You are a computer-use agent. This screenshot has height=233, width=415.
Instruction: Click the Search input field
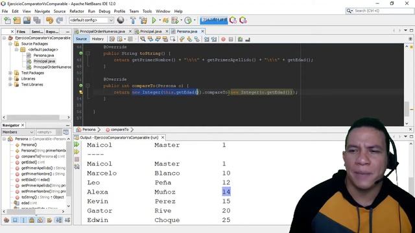[383, 11]
